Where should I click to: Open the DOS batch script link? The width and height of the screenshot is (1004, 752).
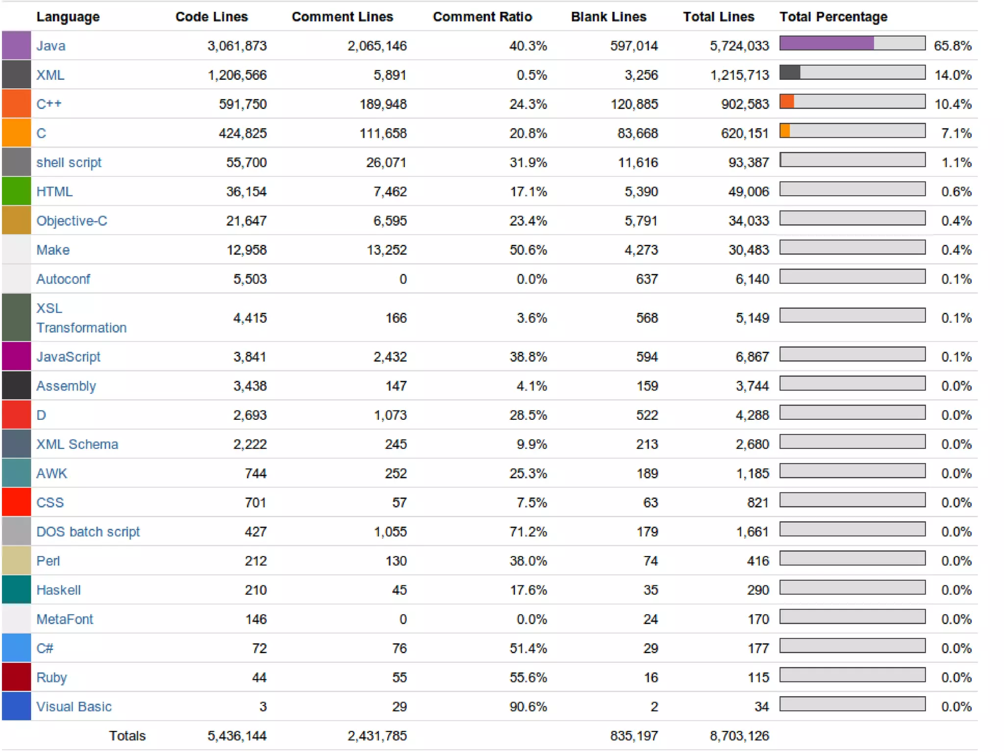click(88, 532)
